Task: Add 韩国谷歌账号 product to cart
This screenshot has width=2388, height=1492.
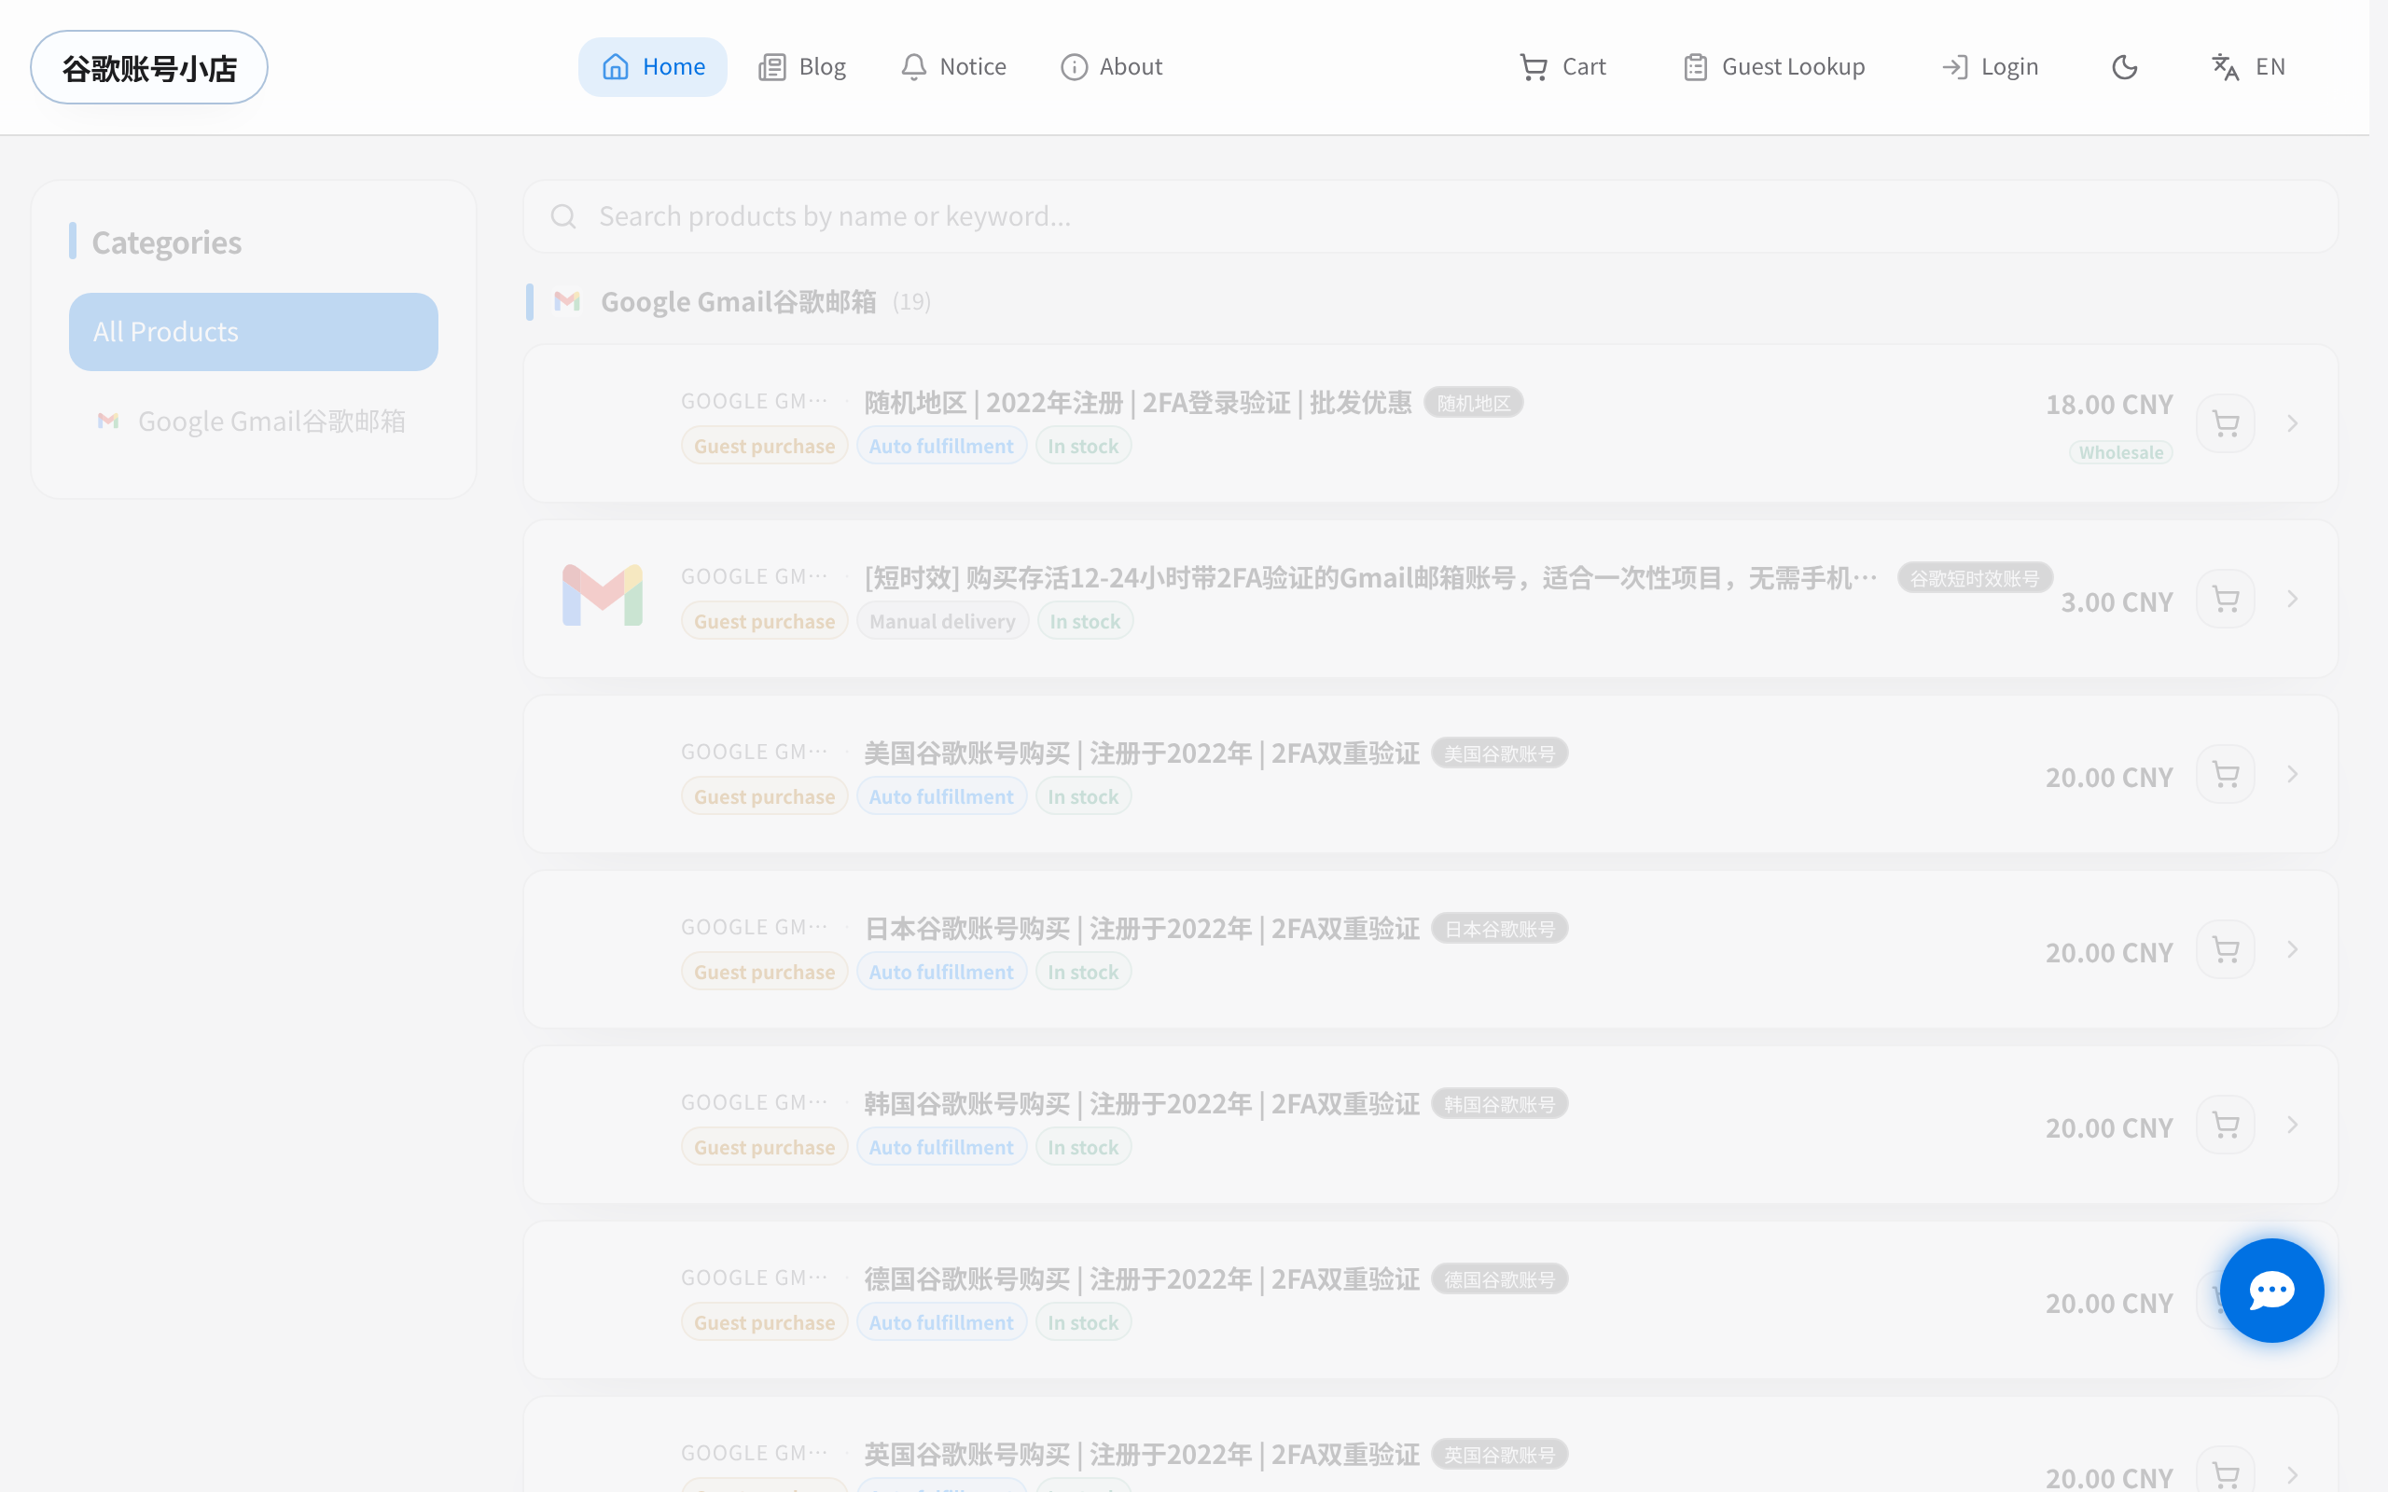Action: [x=2225, y=1125]
